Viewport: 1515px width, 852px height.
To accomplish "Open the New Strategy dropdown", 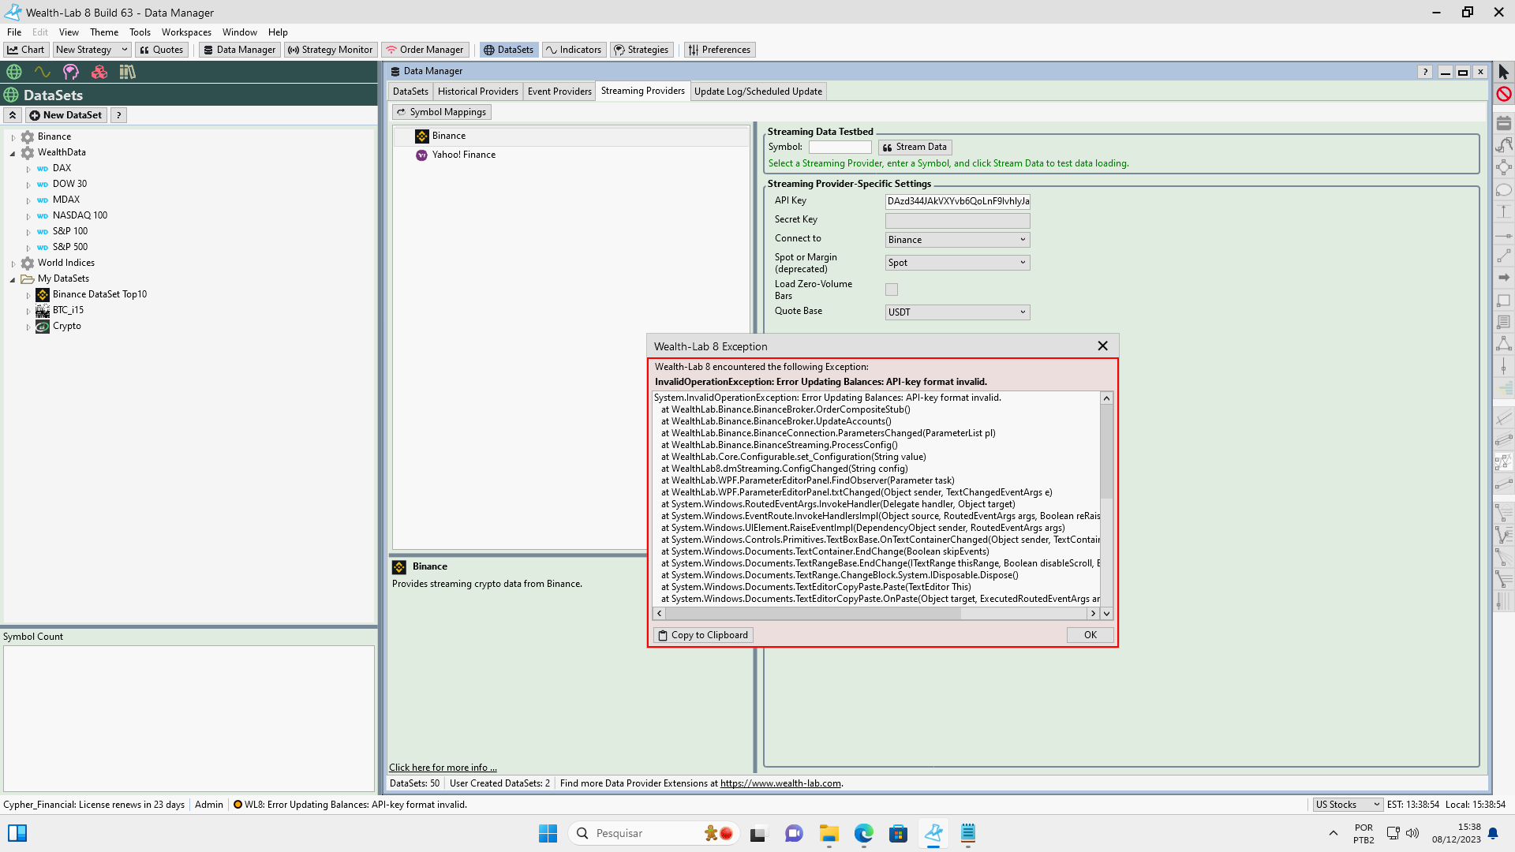I will [92, 50].
